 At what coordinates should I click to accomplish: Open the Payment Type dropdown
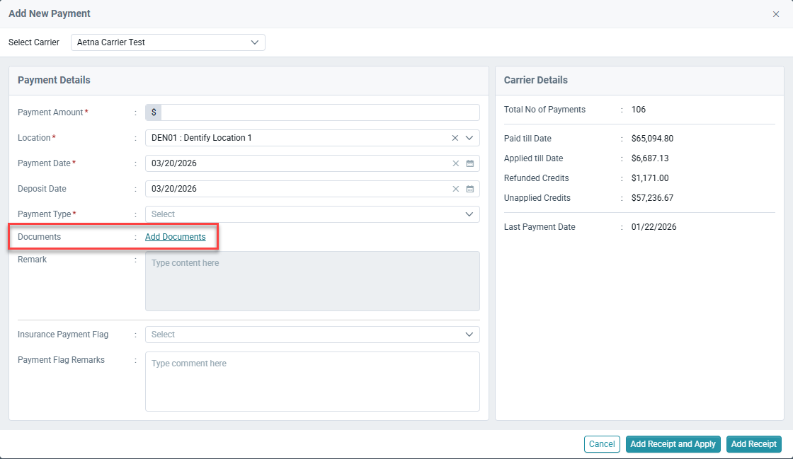coord(312,214)
